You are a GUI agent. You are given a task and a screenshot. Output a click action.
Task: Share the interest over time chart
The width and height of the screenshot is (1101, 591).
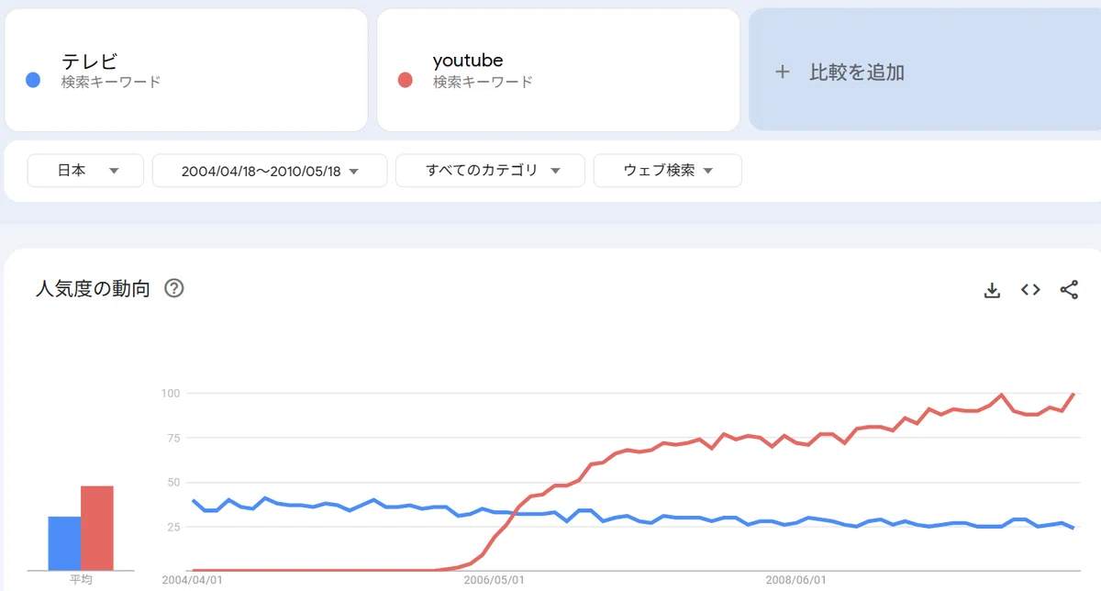click(1069, 290)
